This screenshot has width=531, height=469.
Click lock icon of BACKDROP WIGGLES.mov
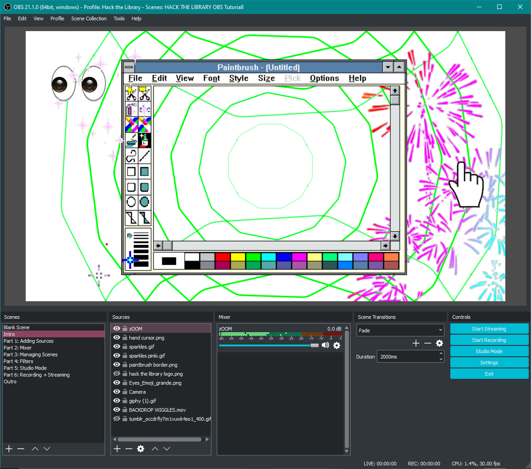pyautogui.click(x=125, y=409)
